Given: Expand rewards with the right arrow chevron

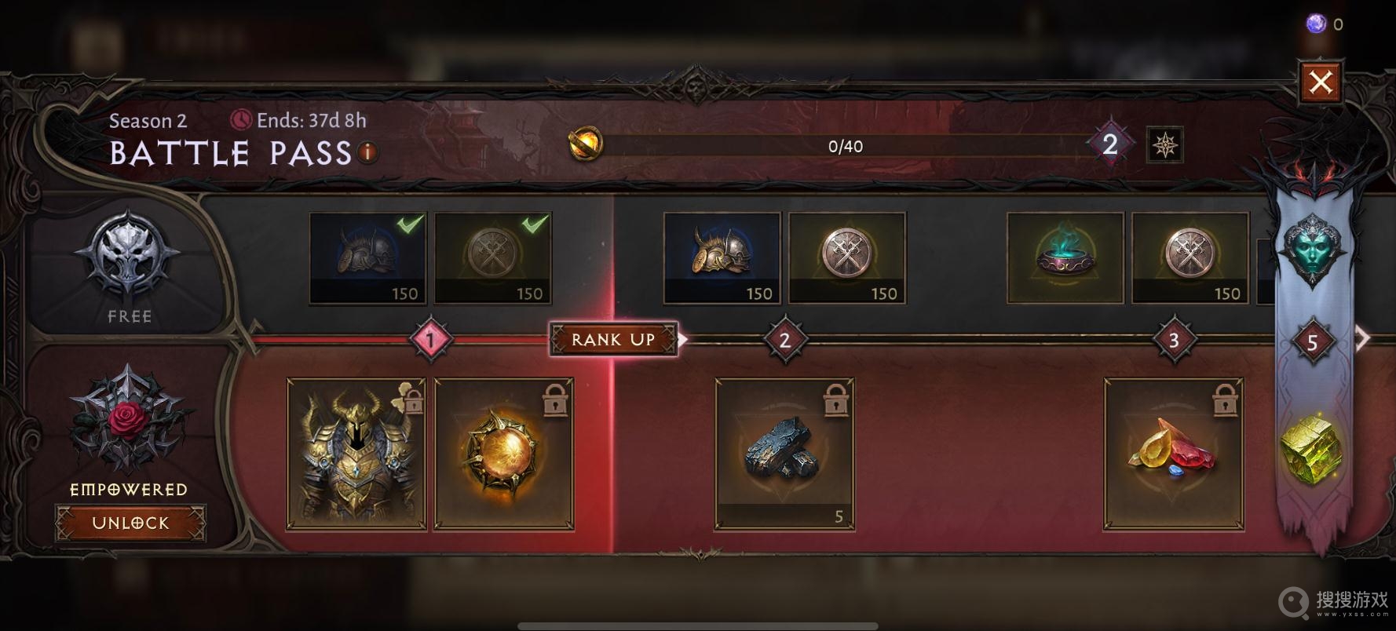Looking at the screenshot, I should tap(1363, 338).
